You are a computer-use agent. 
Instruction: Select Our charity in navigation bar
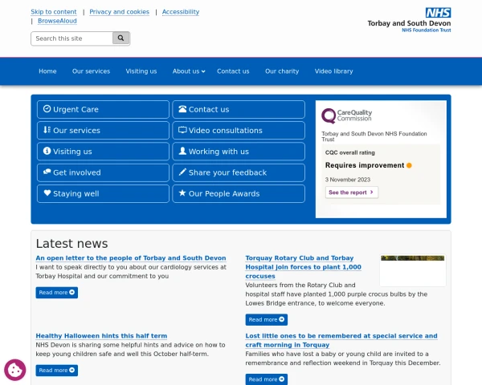coord(282,71)
